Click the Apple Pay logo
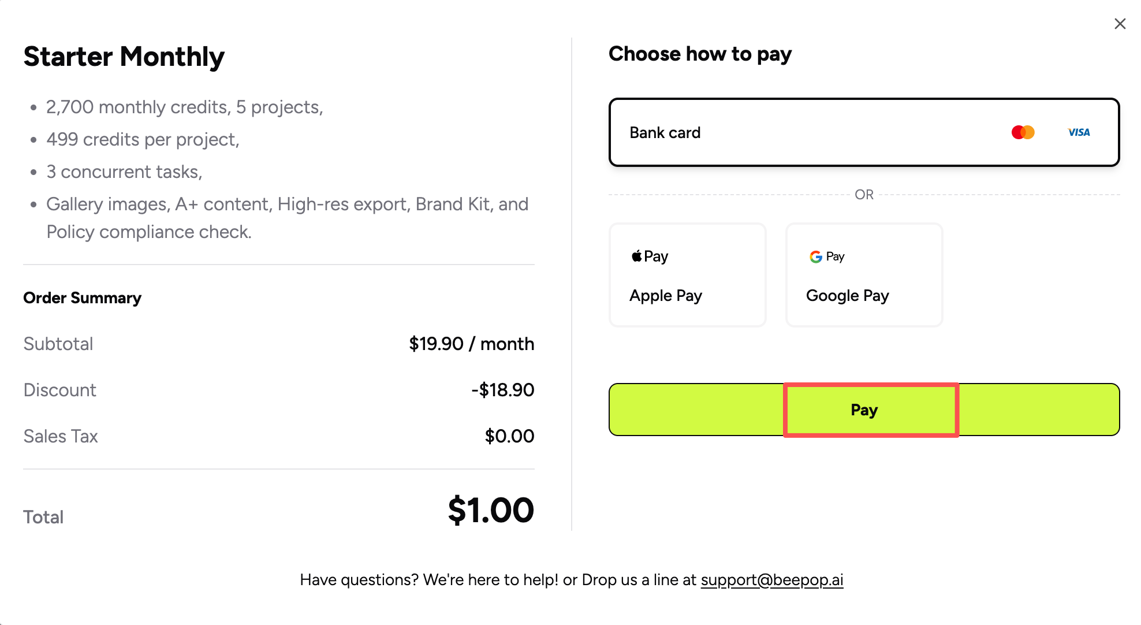This screenshot has width=1141, height=625. coord(650,256)
